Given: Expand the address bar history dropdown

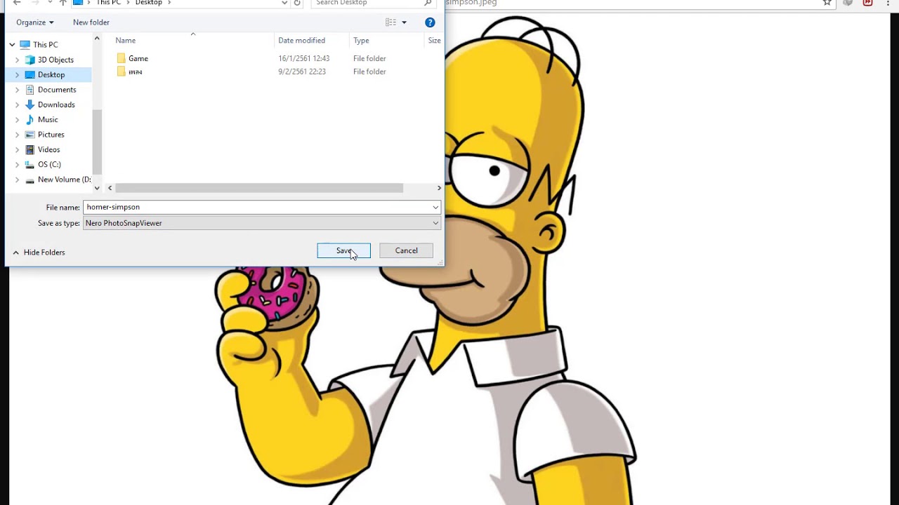Looking at the screenshot, I should tap(284, 3).
